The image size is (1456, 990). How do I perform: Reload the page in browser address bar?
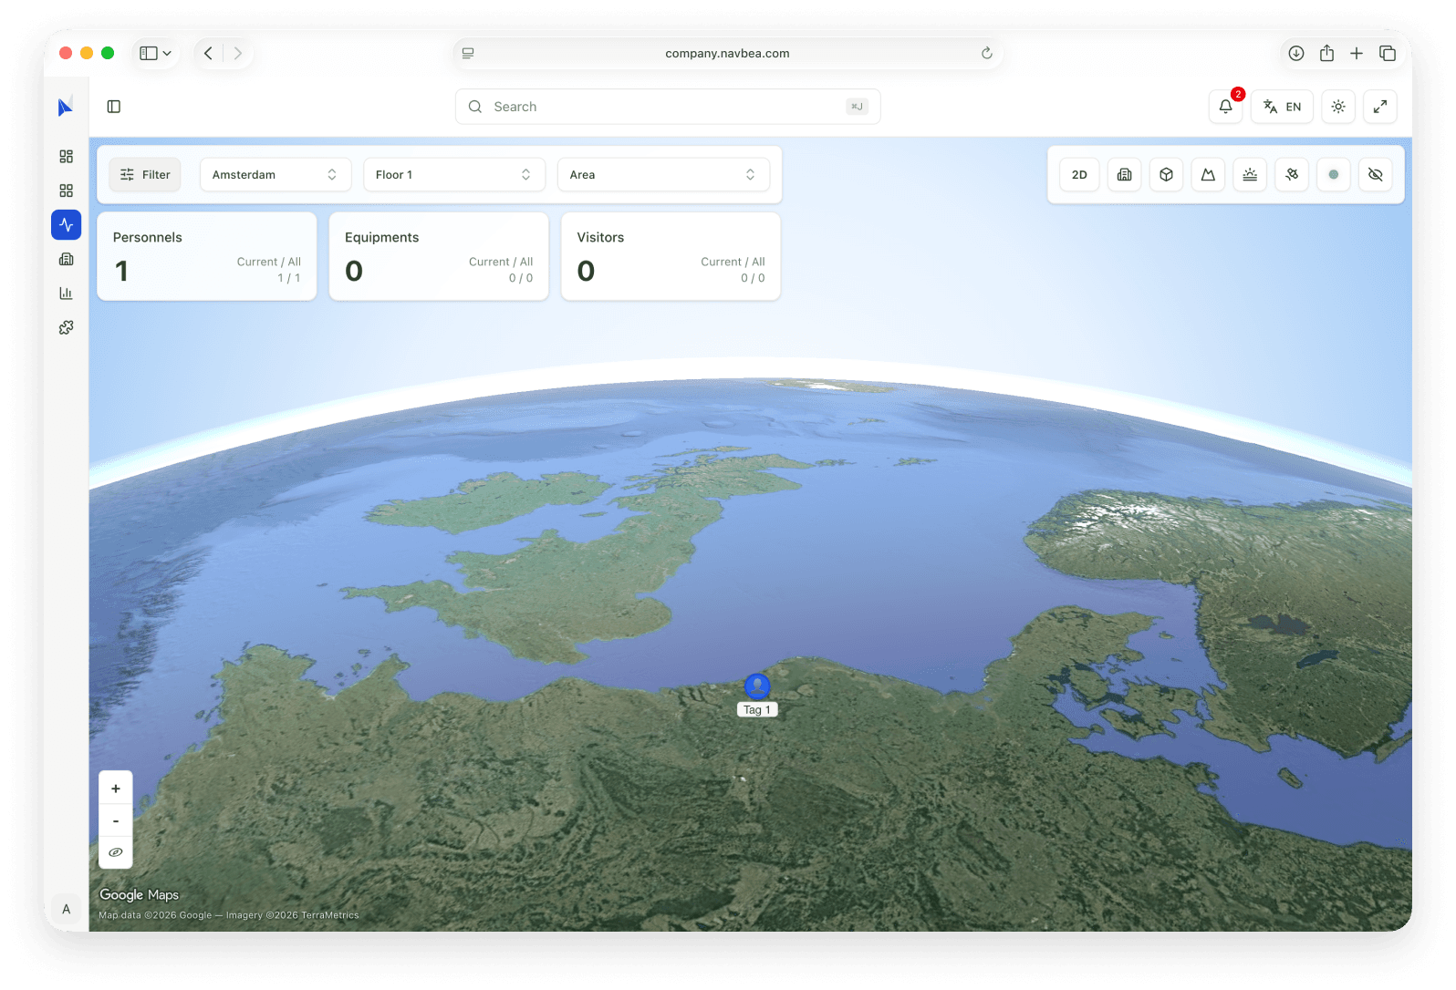pyautogui.click(x=987, y=54)
